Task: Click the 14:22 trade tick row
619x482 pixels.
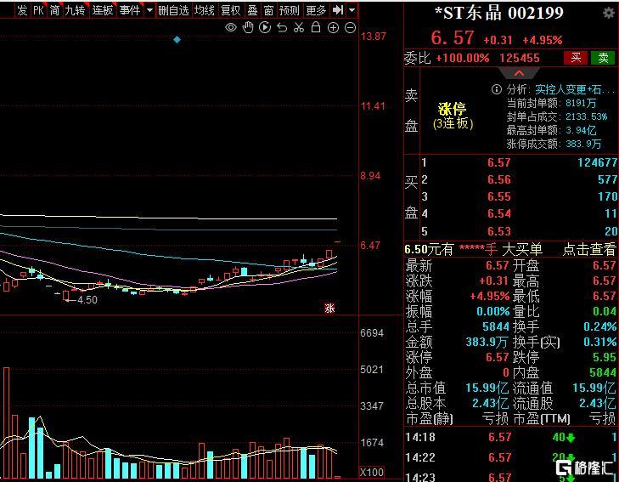Action: [x=511, y=457]
